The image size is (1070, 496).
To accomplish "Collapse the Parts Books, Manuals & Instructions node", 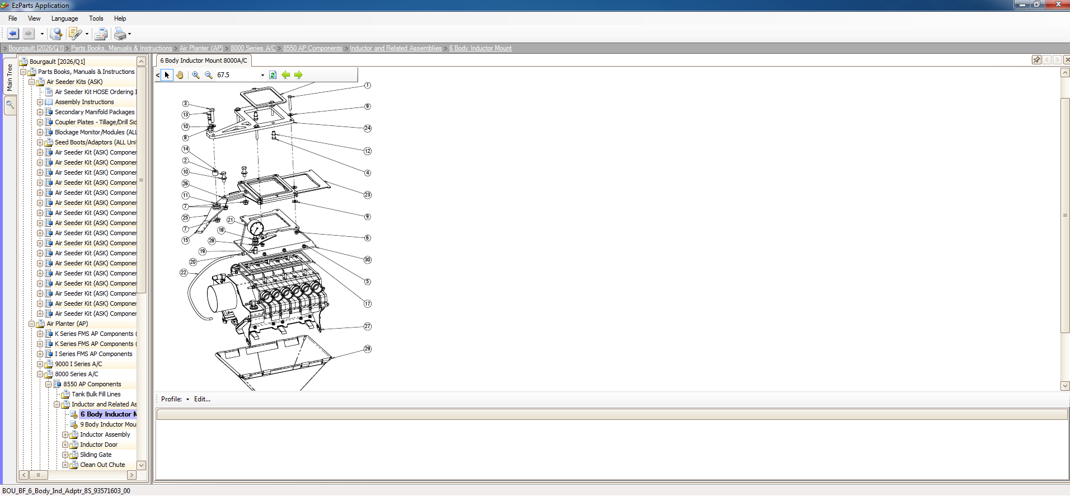I will 23,72.
